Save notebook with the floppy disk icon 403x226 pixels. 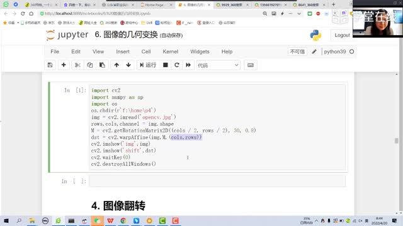click(x=50, y=65)
